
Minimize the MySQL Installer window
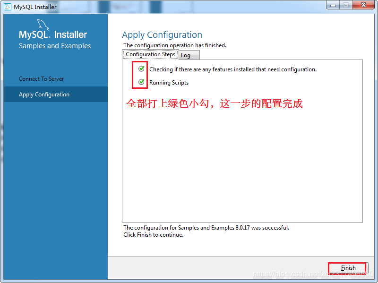coord(333,5)
